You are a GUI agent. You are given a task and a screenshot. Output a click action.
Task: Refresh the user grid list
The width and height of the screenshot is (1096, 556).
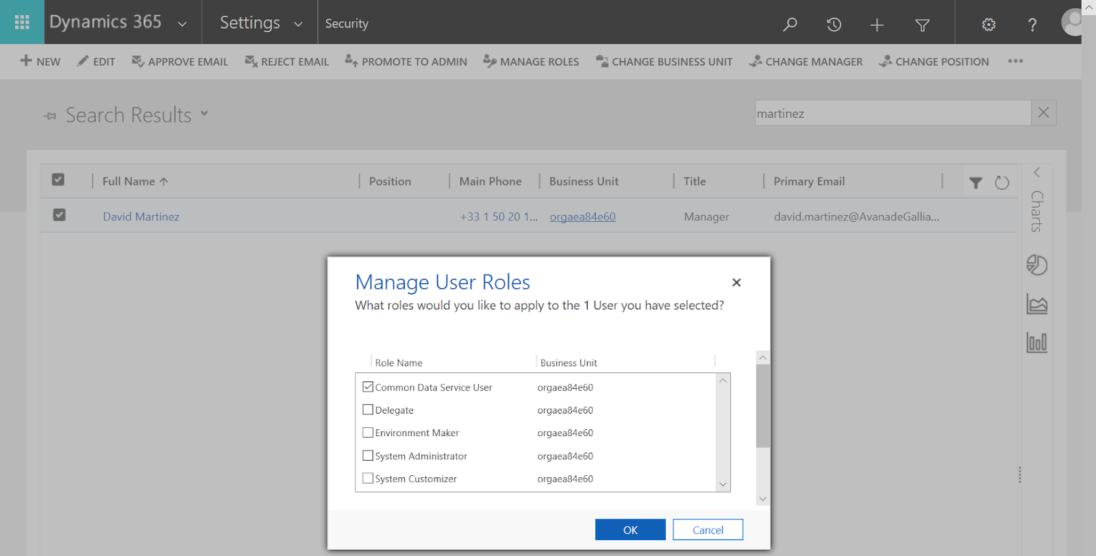1001,183
